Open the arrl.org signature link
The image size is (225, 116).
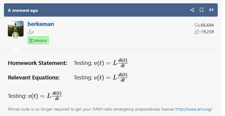194,109
